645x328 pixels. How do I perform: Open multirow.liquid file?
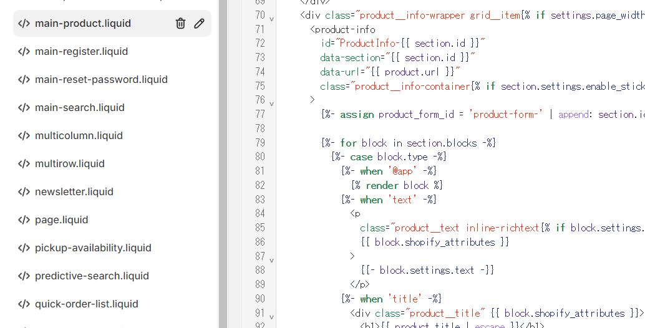[69, 163]
